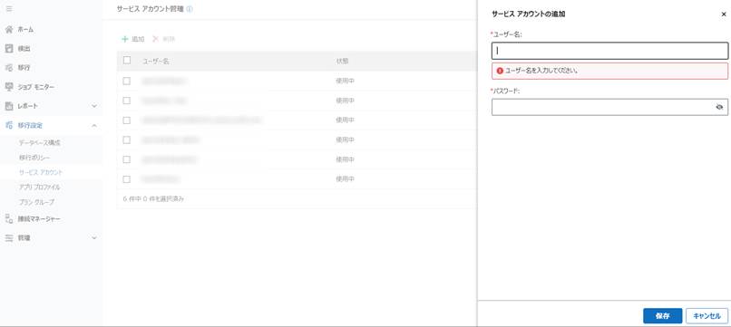The image size is (731, 327).
Task: Select 移行ポリシー submenu item
Action: 35,158
